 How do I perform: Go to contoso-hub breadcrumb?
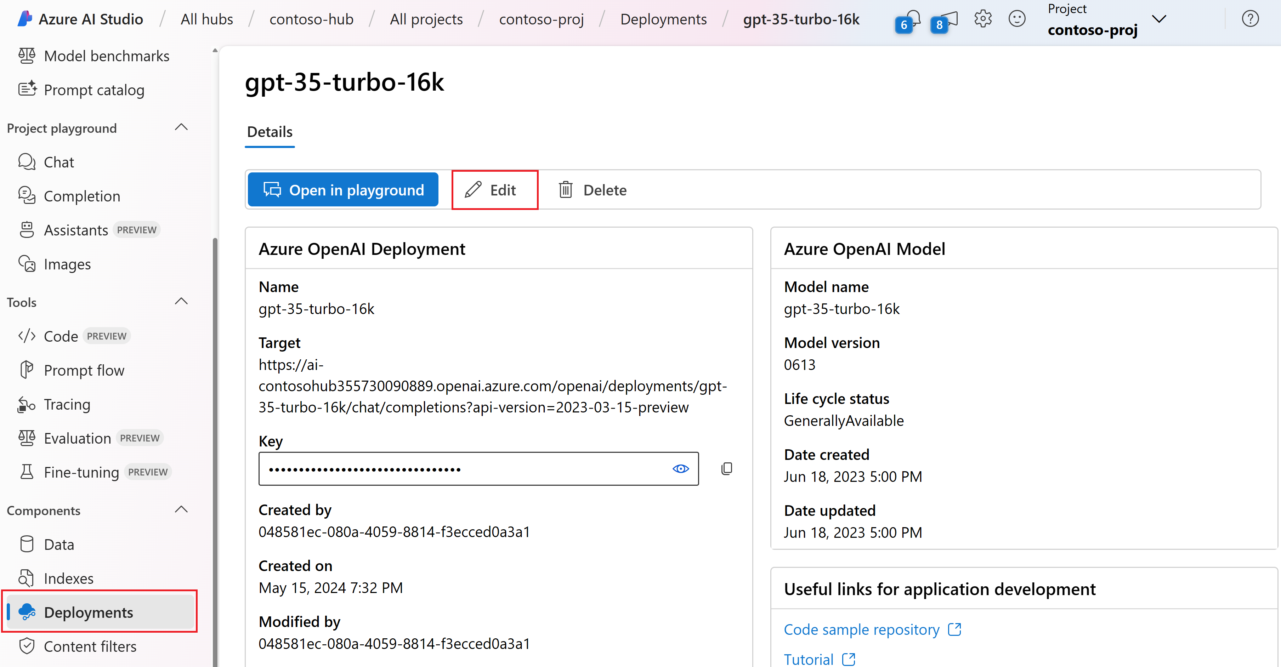[x=311, y=19]
